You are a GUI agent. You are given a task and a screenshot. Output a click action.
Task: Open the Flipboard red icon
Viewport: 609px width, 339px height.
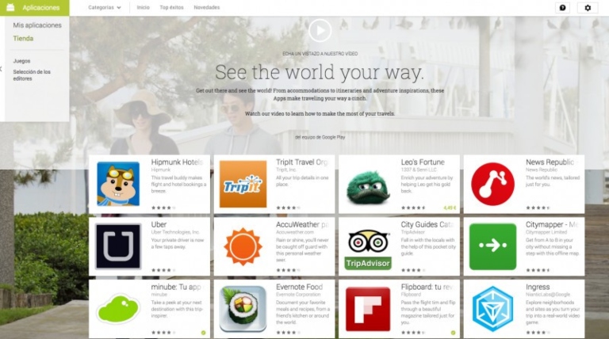tap(367, 308)
